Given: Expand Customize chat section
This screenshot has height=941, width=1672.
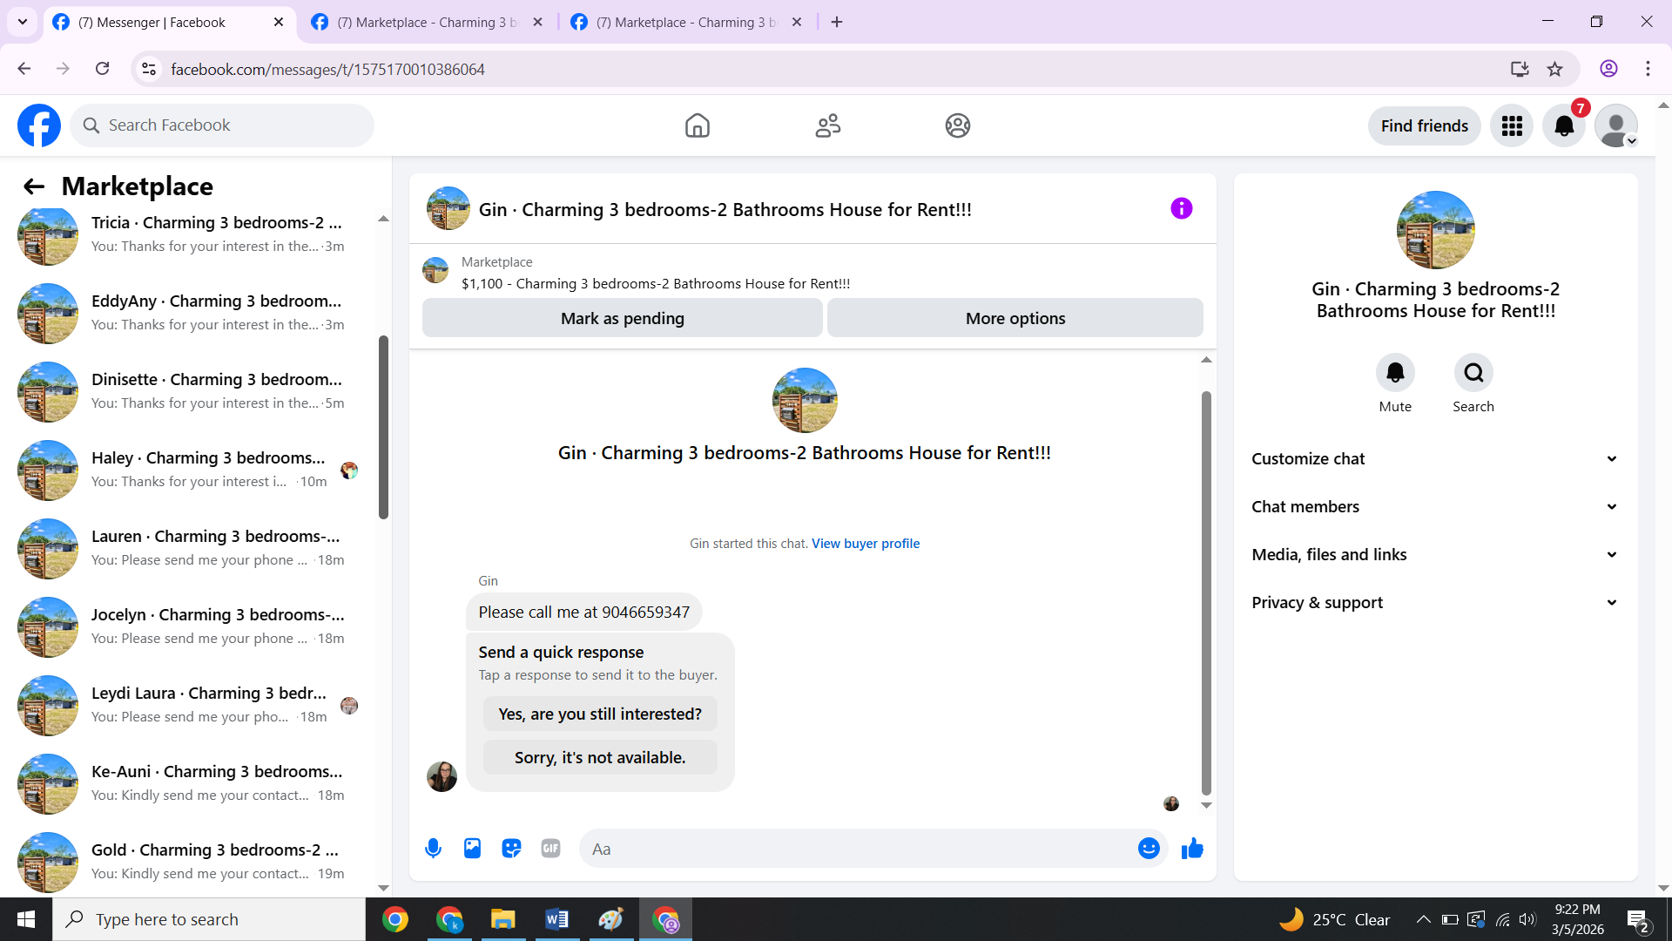Looking at the screenshot, I should tap(1435, 458).
